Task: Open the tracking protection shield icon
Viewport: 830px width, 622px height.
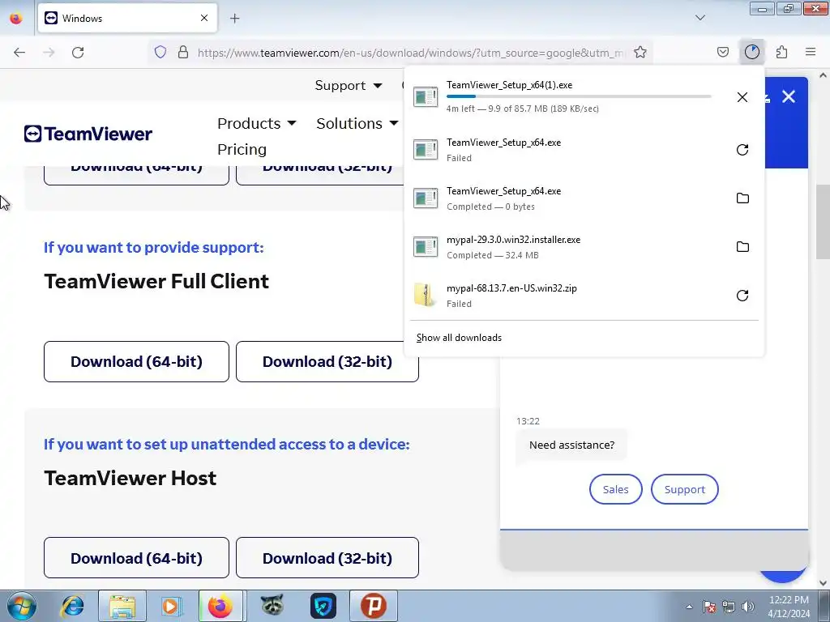Action: (x=160, y=52)
